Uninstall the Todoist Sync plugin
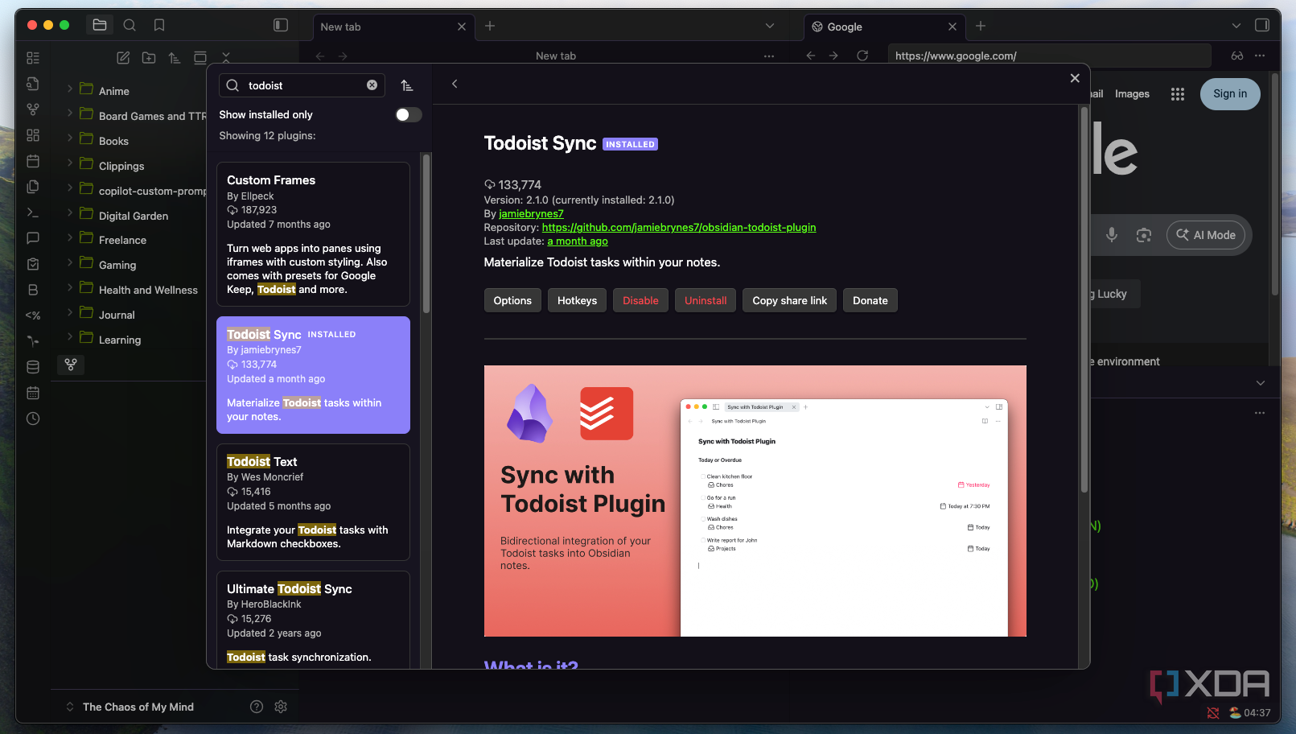 tap(706, 300)
